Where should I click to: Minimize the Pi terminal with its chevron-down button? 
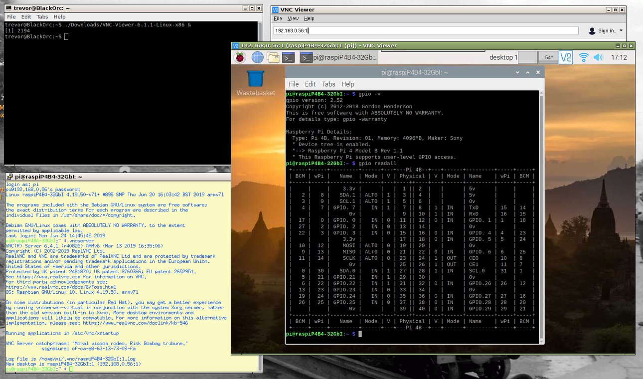(x=518, y=72)
